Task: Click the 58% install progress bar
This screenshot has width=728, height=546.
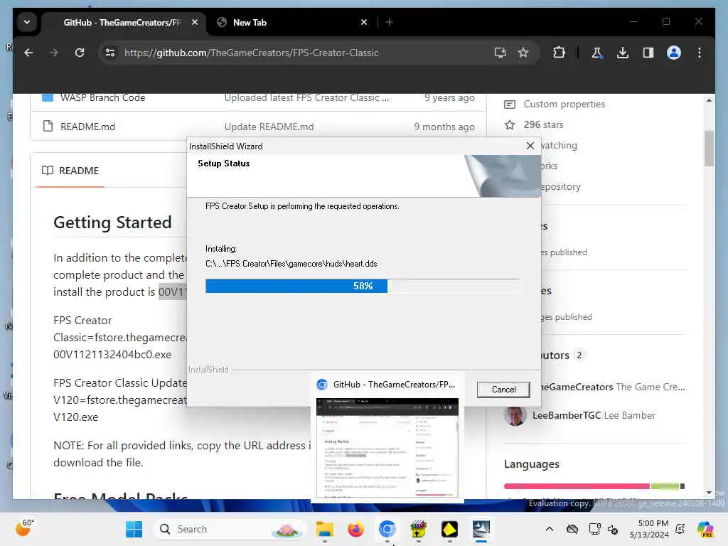Action: tap(363, 286)
